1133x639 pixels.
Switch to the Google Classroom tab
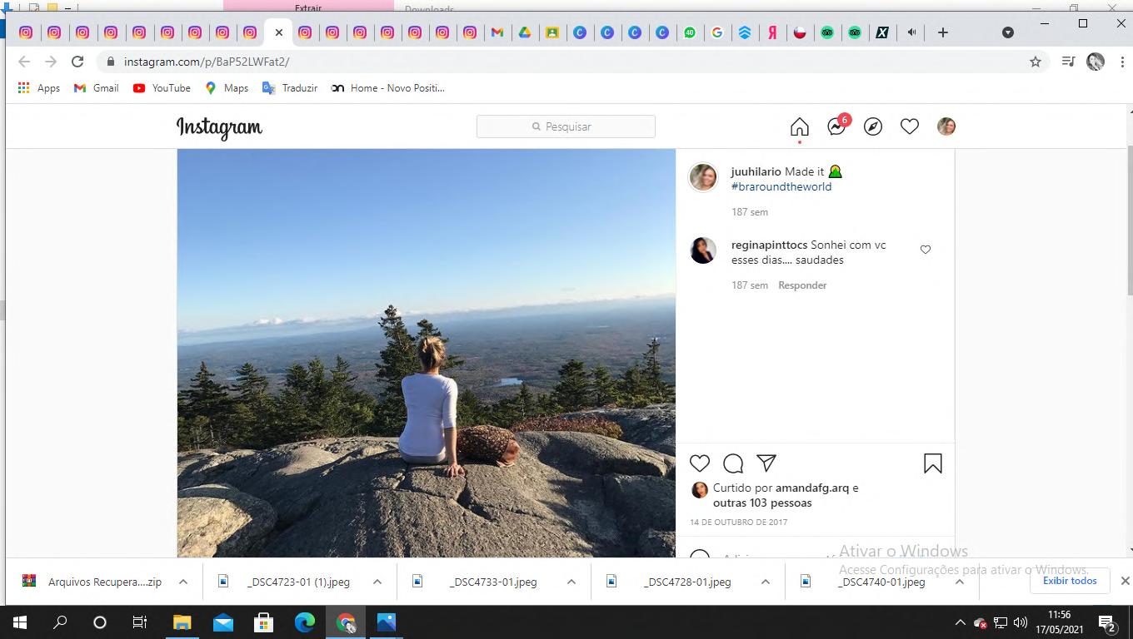[552, 32]
